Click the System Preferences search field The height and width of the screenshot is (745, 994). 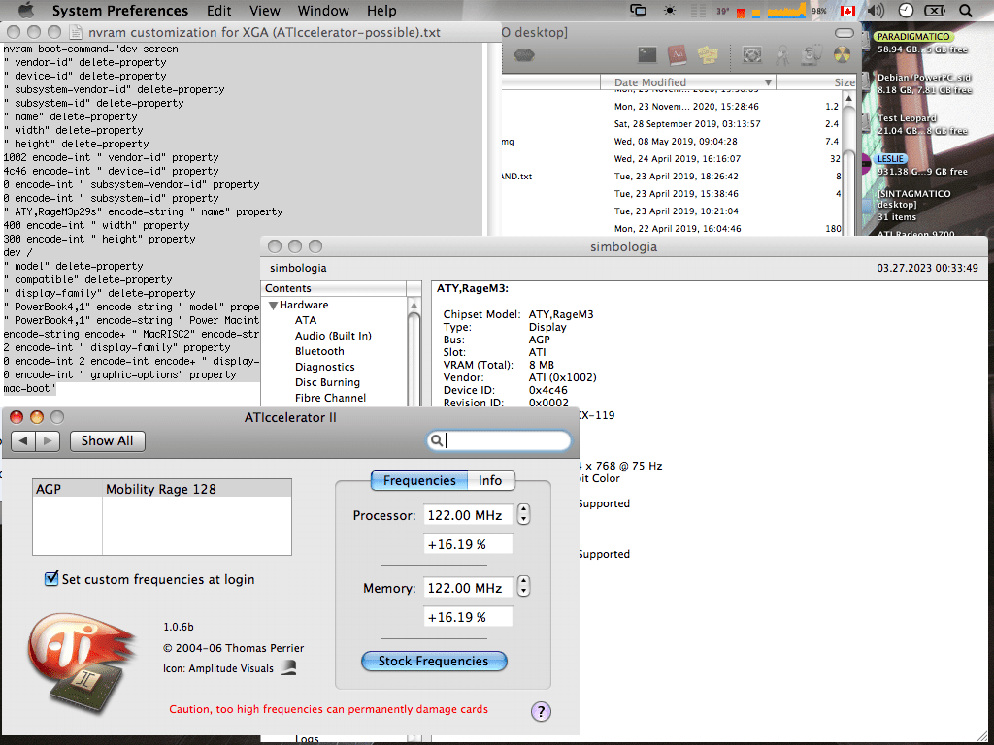coord(499,440)
